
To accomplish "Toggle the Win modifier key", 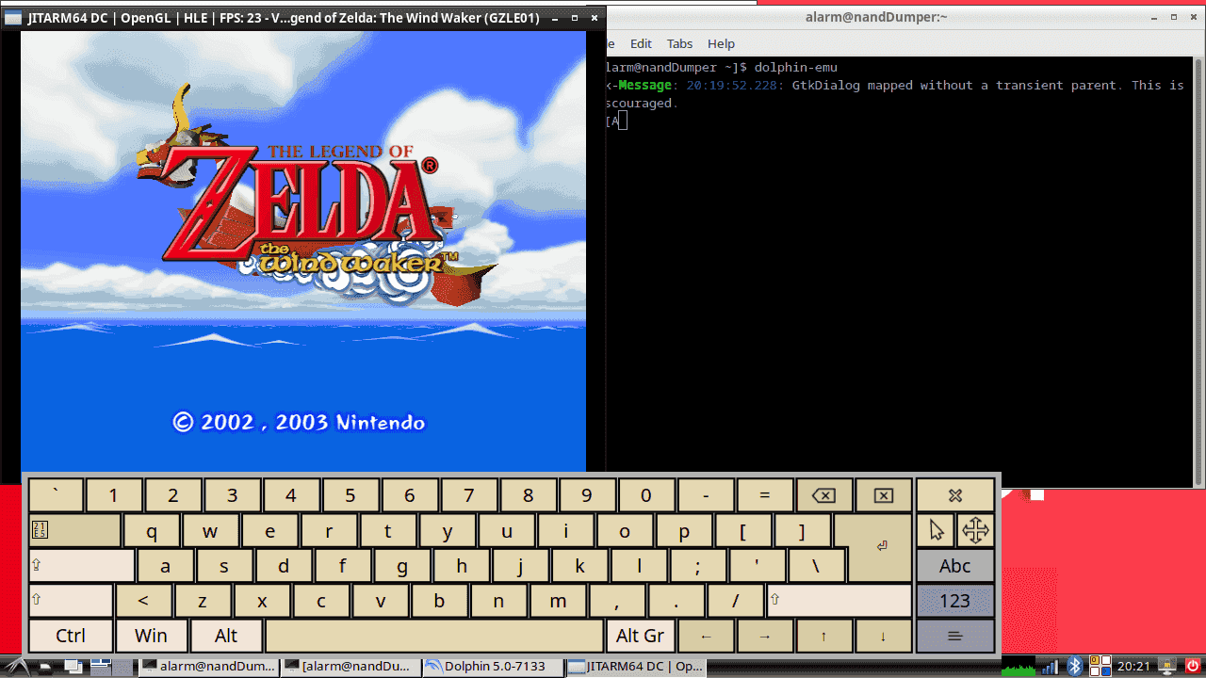I will (151, 636).
